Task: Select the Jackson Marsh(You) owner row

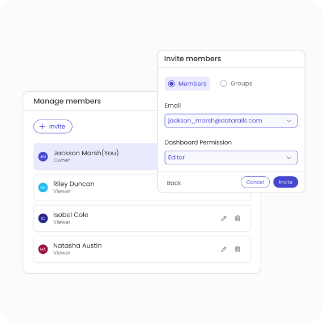Action: click(96, 156)
